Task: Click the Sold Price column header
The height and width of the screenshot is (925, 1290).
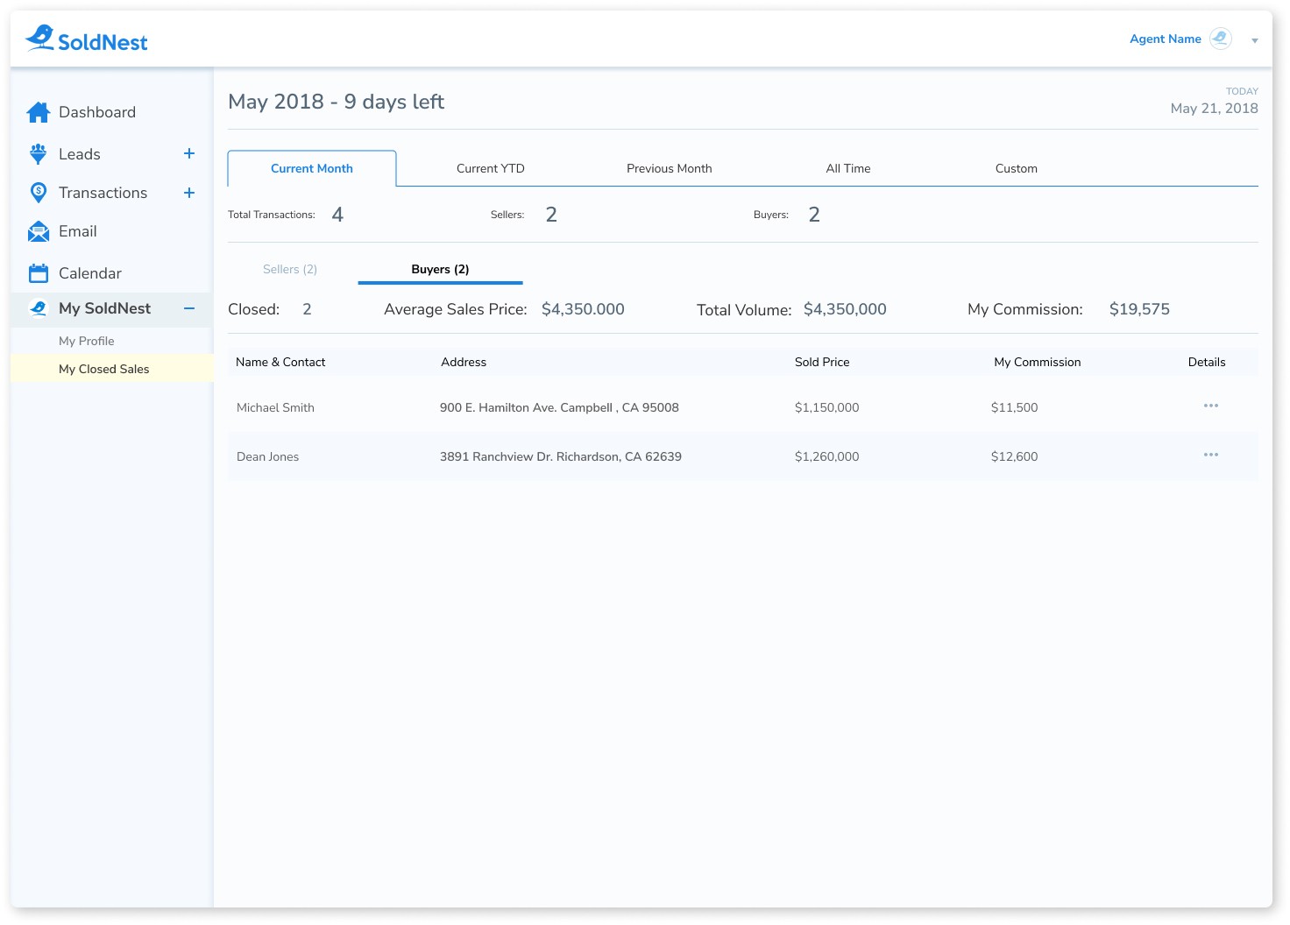Action: click(x=822, y=362)
